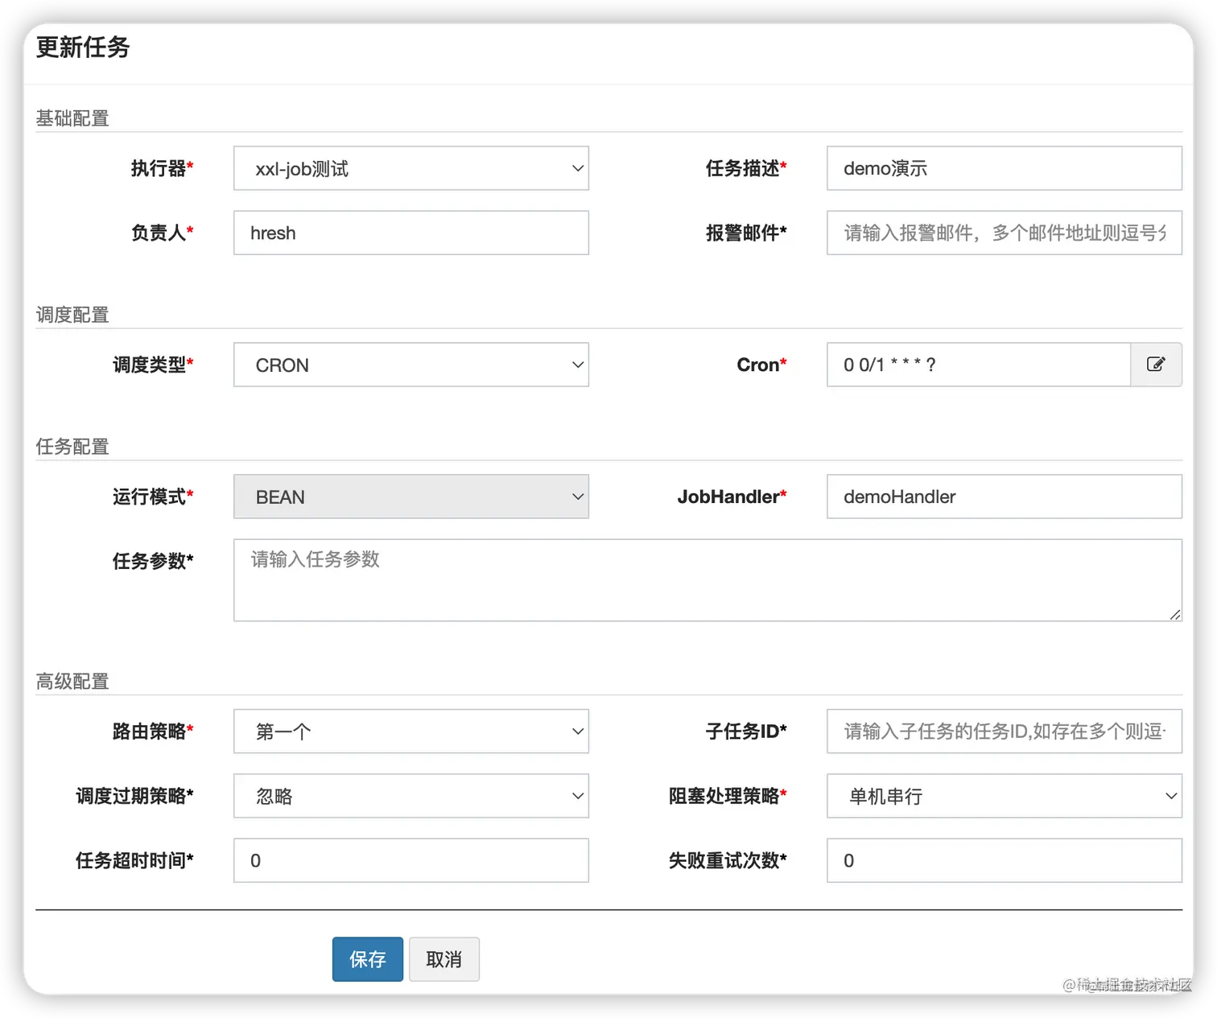Open the 运行模式 dropdown showing BEAN

tap(411, 497)
